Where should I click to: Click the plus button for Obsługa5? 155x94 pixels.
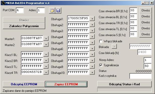coord(92,43)
